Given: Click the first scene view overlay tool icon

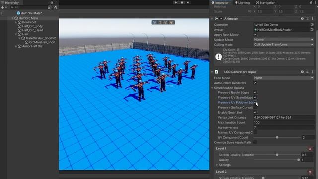Looking at the screenshot, I should 155,22.
